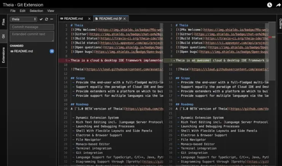This screenshot has height=166, width=282.
Task: Click 'Electron & Browser Support' in the right pane
Action: click(204, 135)
